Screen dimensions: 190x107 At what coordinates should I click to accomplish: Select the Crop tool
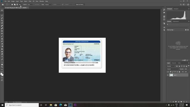click(2, 21)
